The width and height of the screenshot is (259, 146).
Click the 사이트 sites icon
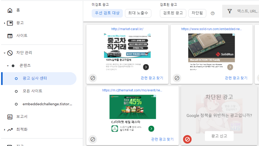coord(10,36)
